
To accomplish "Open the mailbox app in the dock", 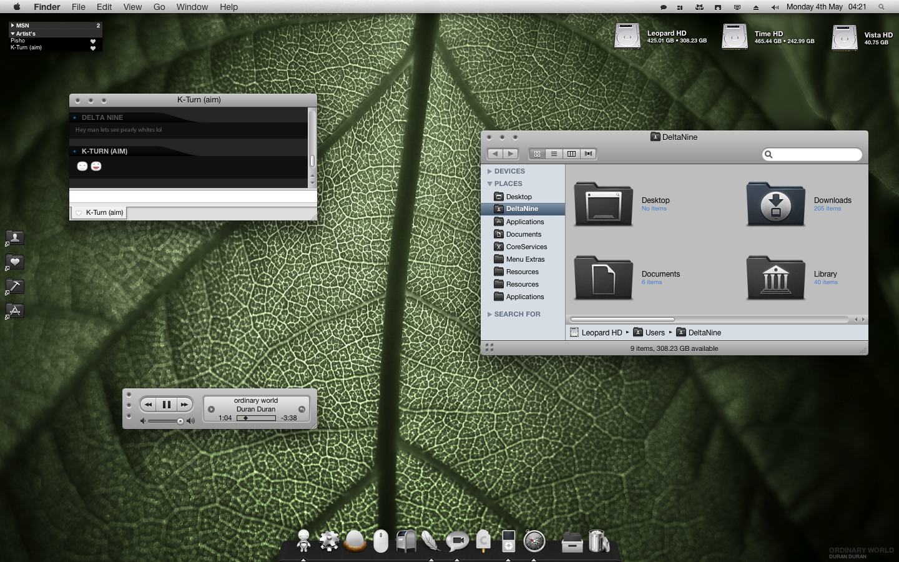I will point(406,541).
